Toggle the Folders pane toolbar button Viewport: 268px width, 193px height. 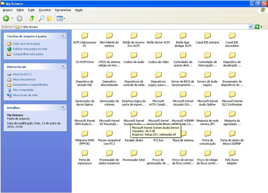[x=50, y=19]
